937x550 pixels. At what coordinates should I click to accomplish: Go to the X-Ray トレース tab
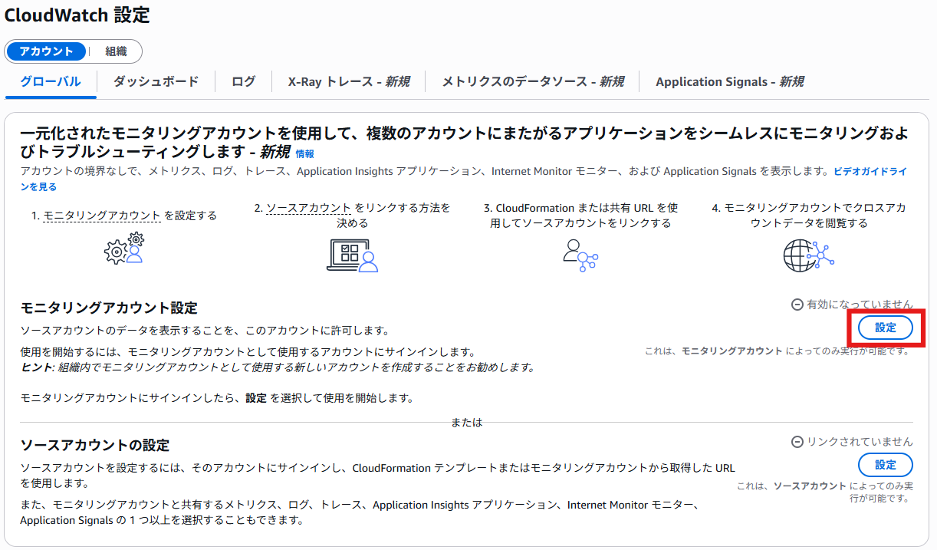(x=348, y=81)
